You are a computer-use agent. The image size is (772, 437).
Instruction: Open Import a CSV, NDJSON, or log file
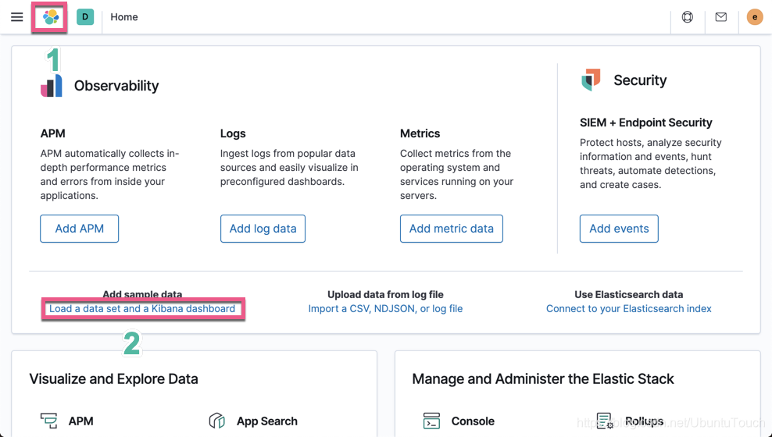[x=385, y=309]
